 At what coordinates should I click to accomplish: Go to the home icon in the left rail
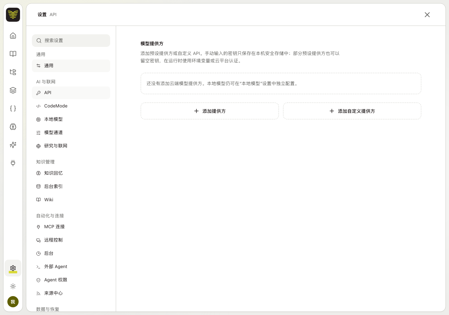[13, 36]
